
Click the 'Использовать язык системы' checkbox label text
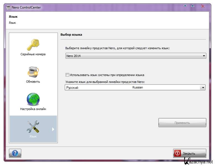tap(107, 75)
